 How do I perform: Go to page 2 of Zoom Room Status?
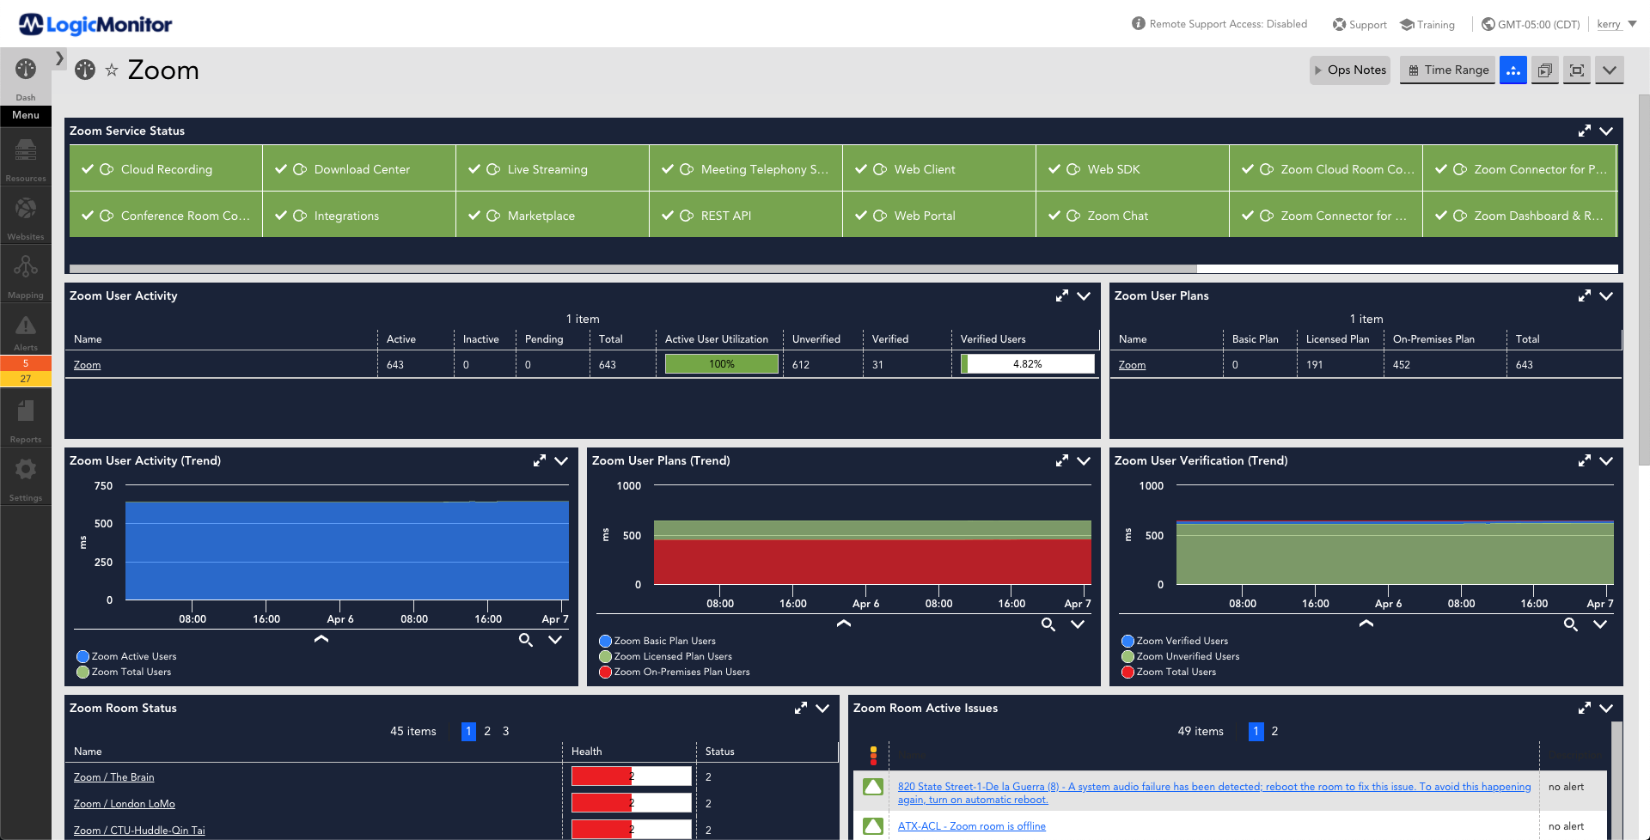pyautogui.click(x=487, y=731)
